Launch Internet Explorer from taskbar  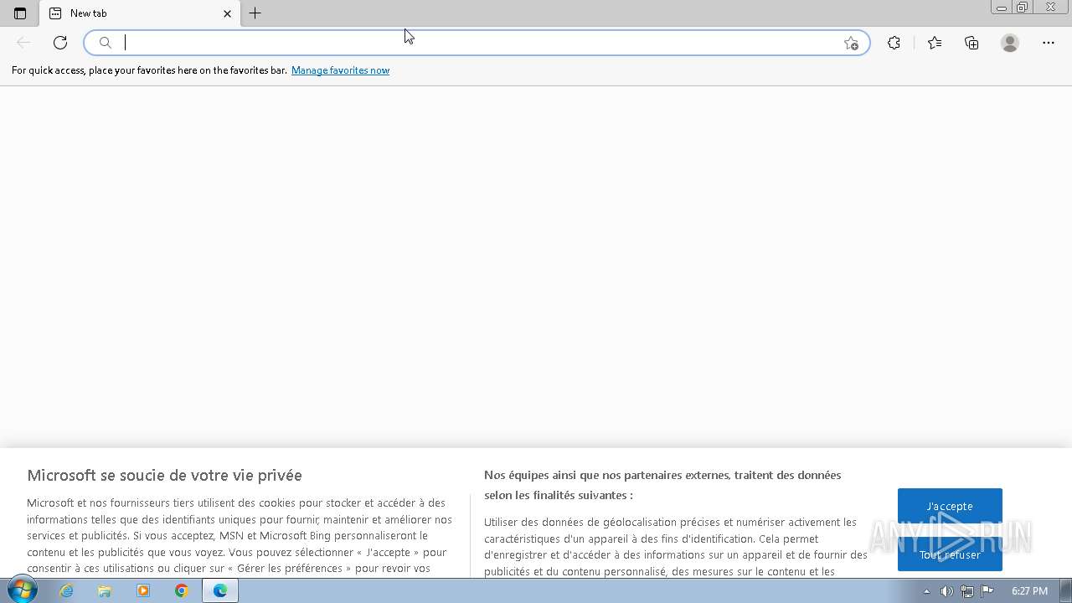(x=66, y=590)
